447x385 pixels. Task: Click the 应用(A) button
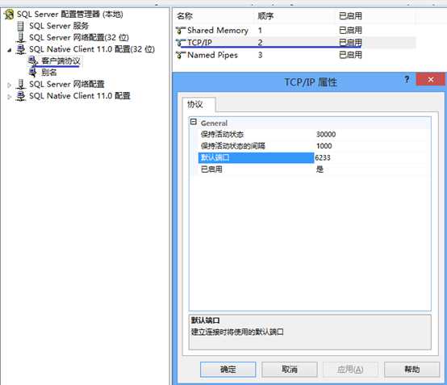coord(350,370)
